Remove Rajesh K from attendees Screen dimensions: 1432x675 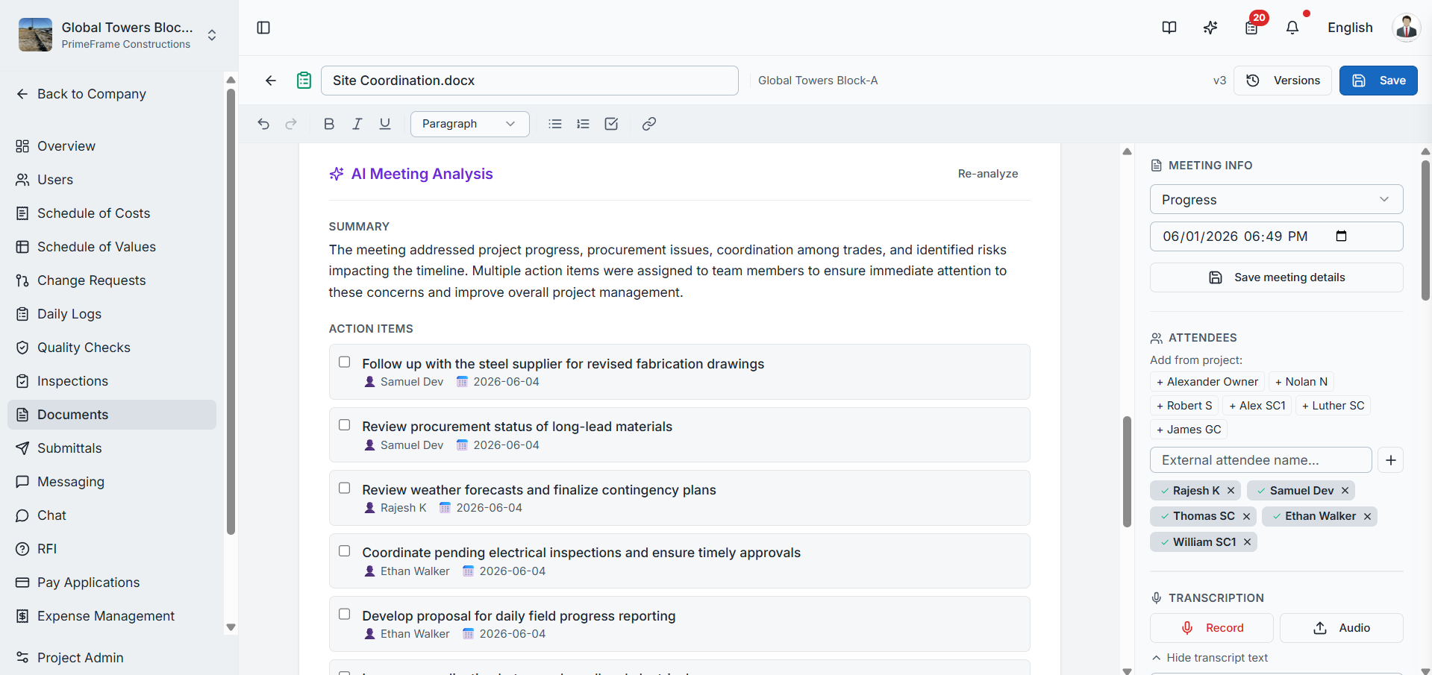tap(1231, 490)
